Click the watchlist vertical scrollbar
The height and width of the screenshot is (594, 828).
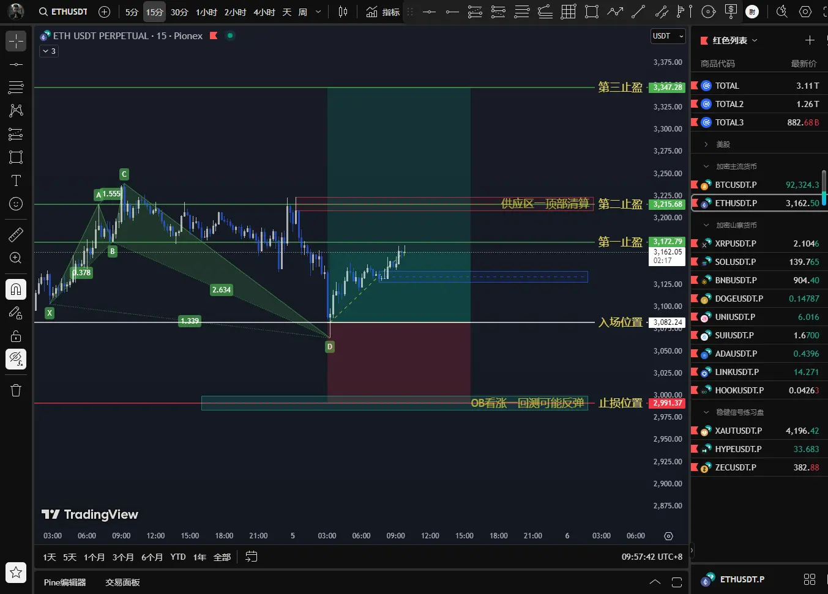[x=824, y=189]
